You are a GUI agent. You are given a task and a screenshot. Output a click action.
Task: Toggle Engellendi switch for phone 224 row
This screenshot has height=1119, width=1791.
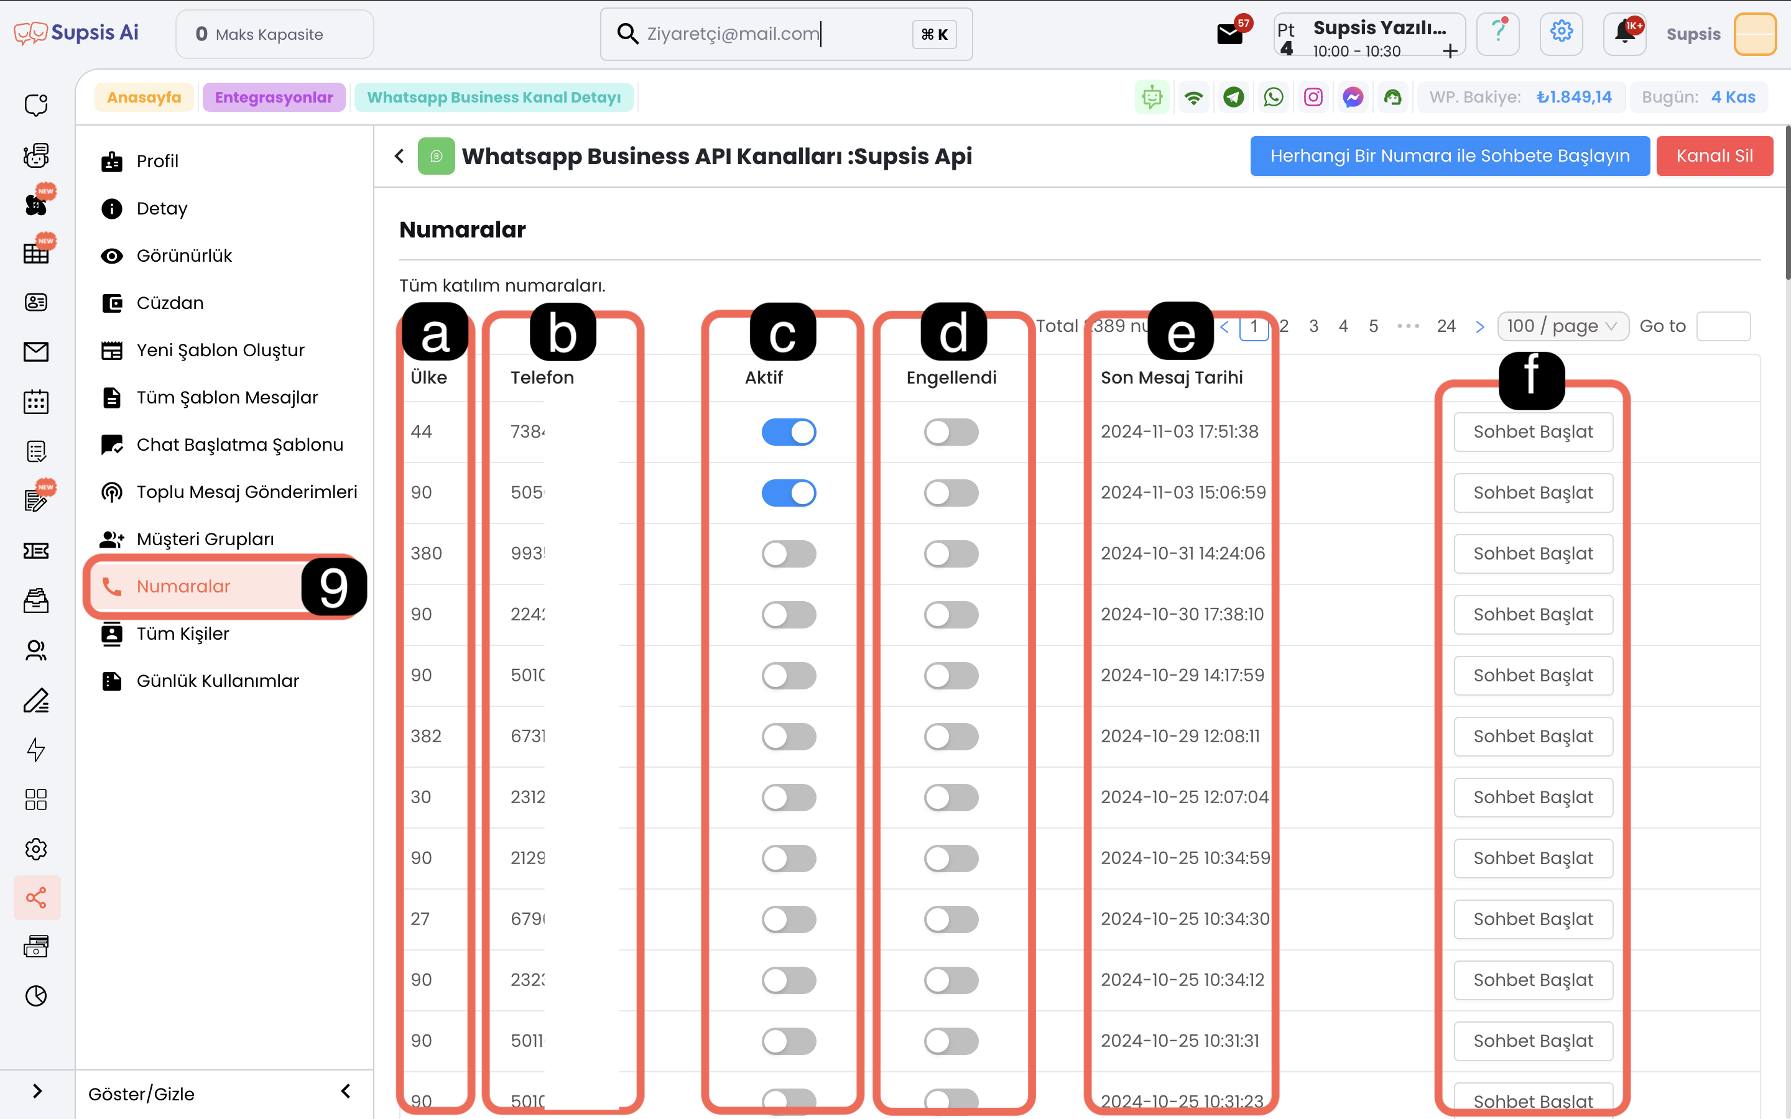(x=951, y=614)
